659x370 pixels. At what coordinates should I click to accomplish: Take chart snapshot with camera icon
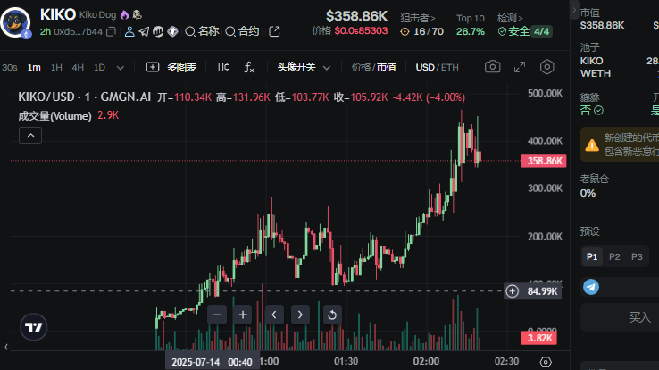tap(493, 67)
